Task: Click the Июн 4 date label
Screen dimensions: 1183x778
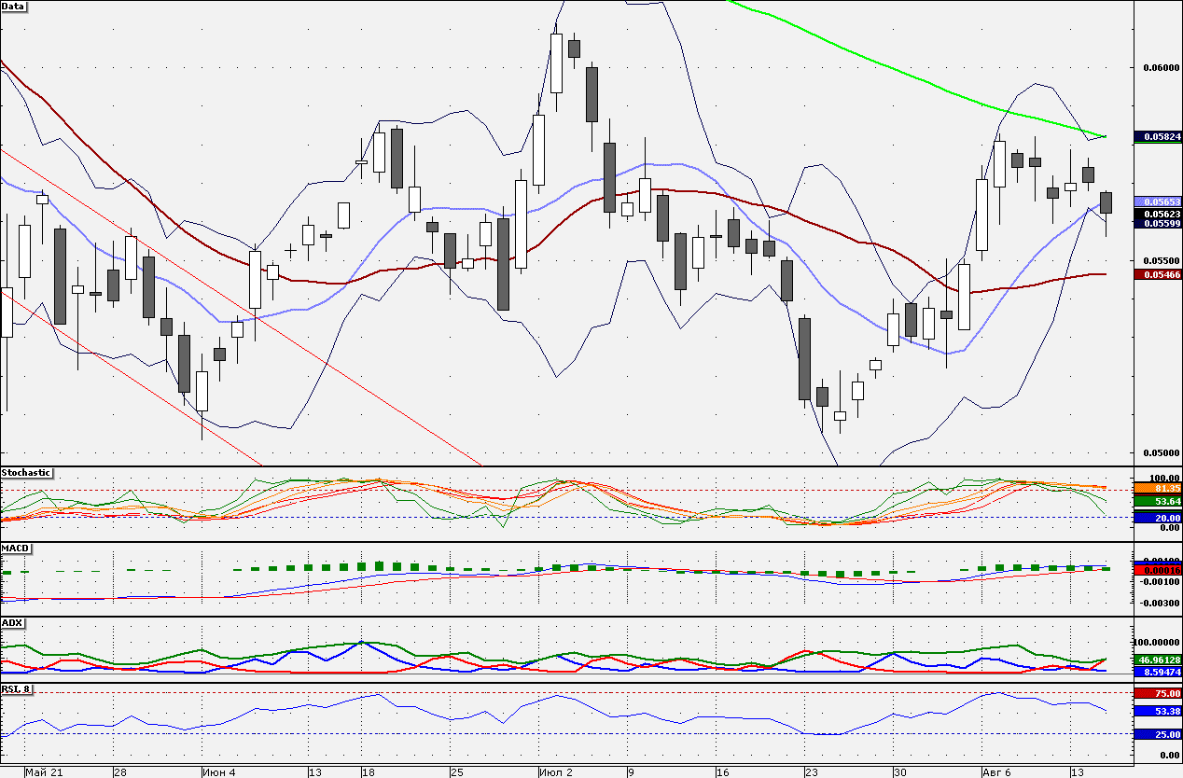Action: 220,772
